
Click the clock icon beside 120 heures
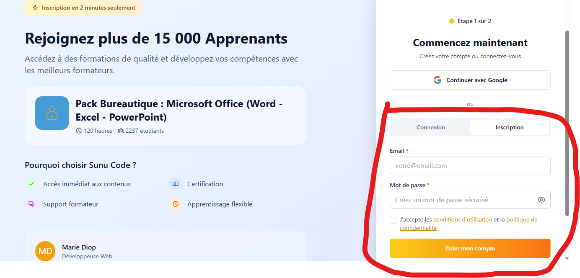(x=79, y=131)
